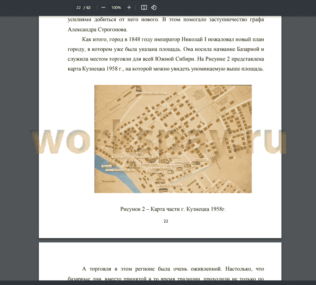Select the 100% zoom level field

(x=116, y=8)
